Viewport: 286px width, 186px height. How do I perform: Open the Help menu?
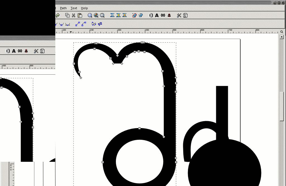[x=84, y=8]
